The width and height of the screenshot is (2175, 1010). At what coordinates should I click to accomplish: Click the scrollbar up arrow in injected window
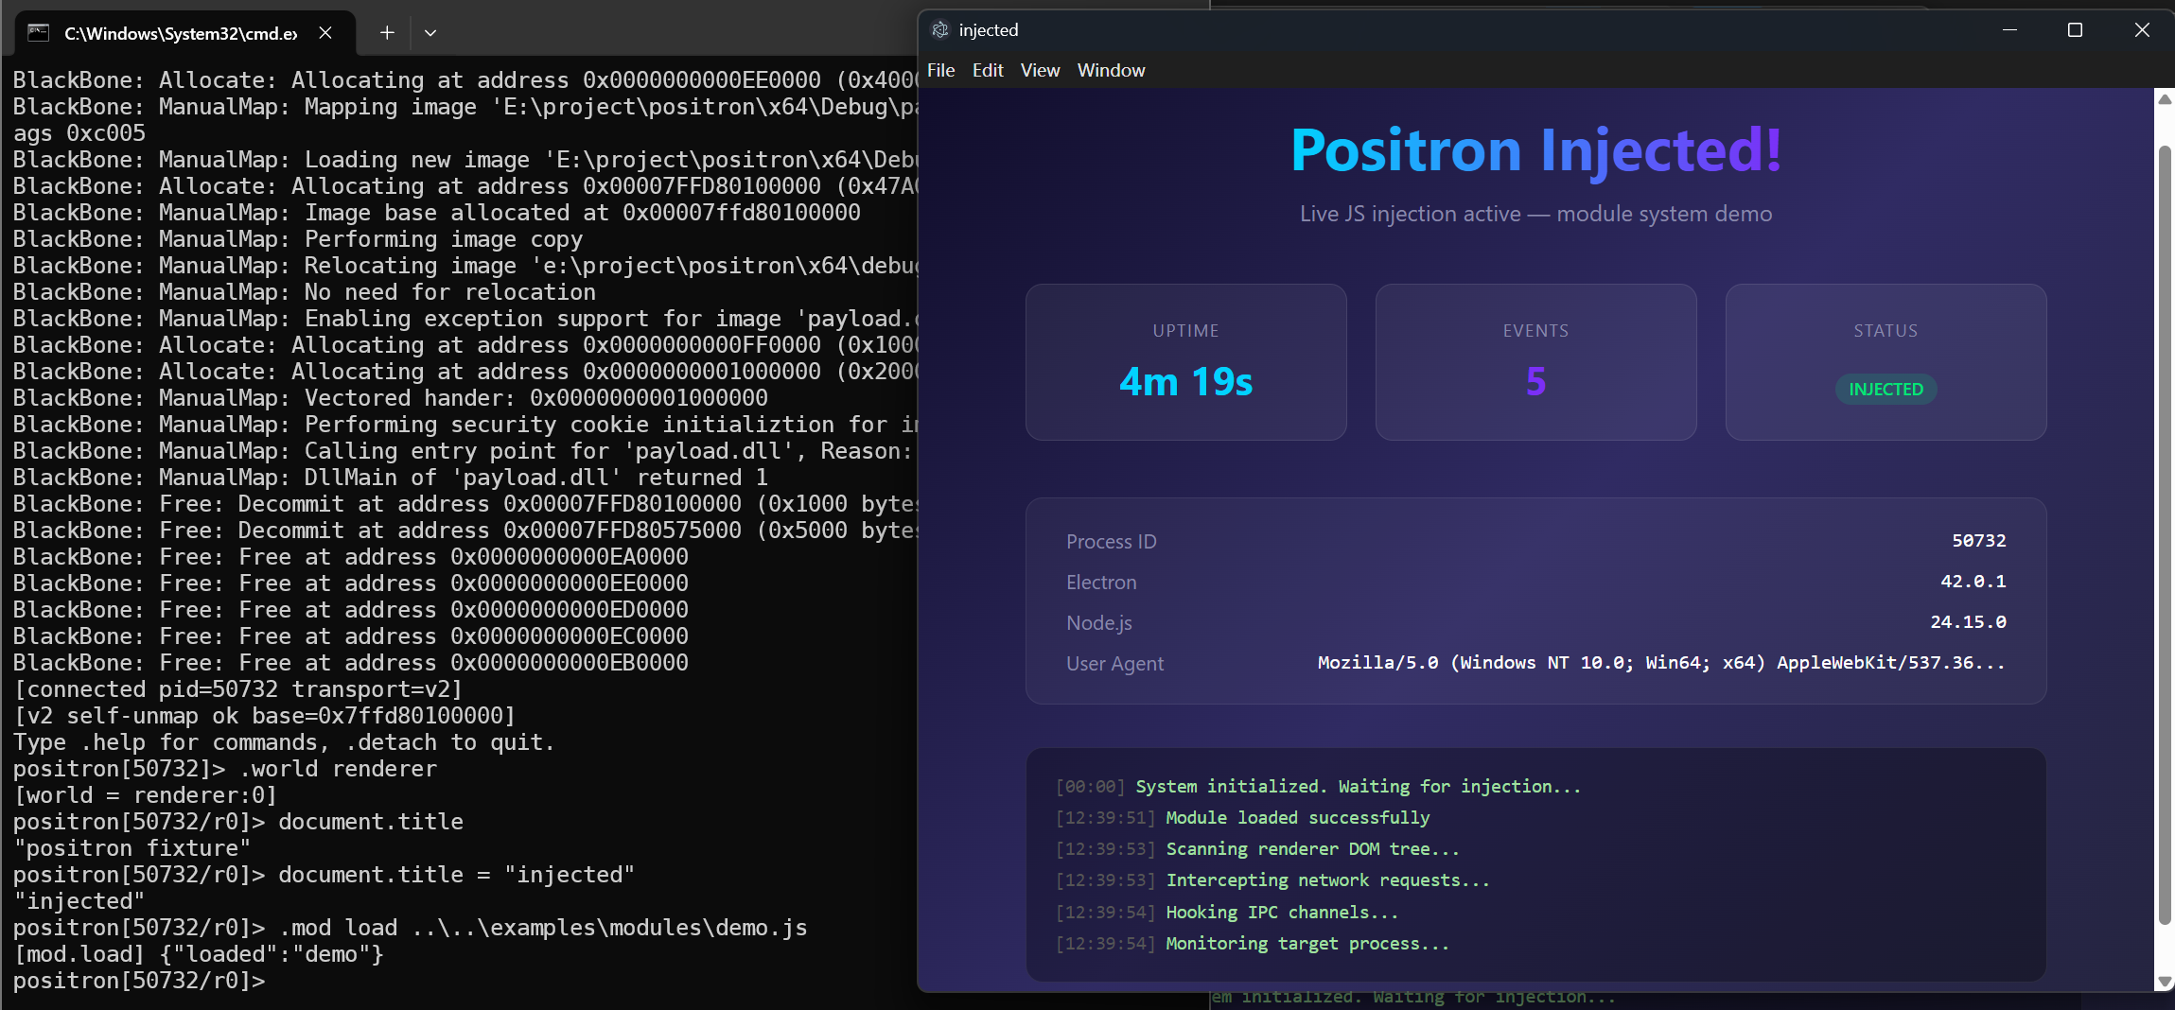click(x=2165, y=98)
